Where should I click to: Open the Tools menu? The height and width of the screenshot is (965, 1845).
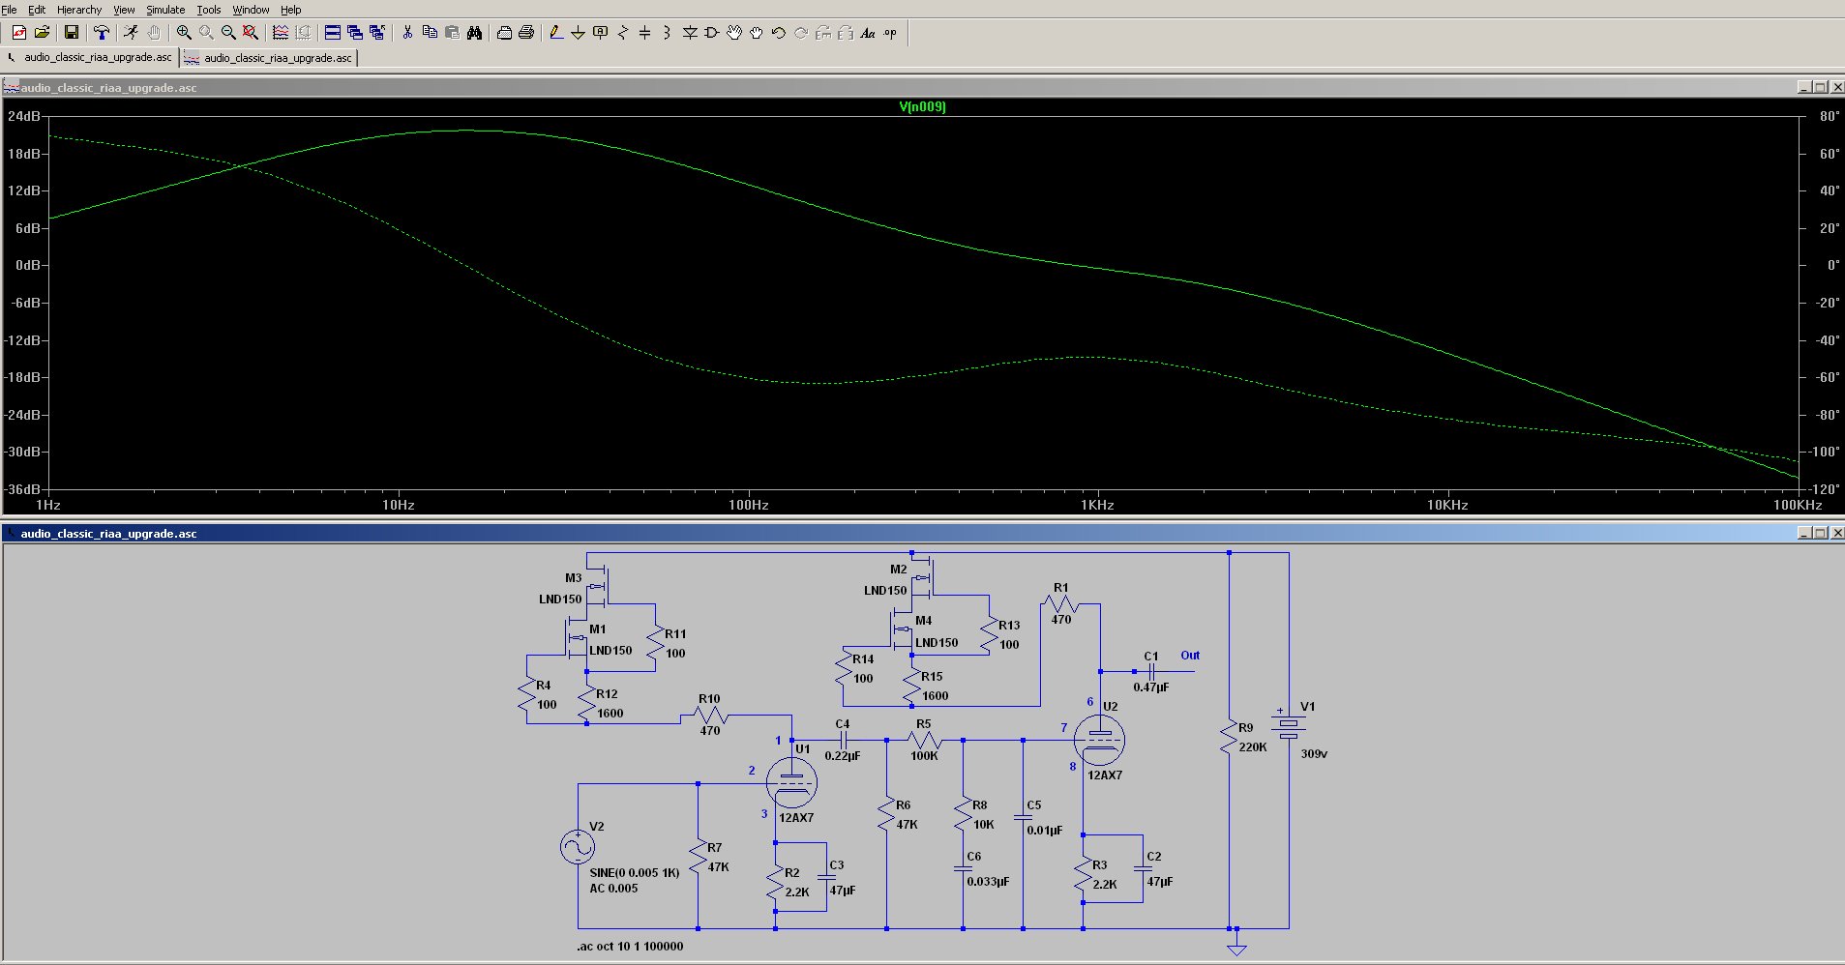[209, 10]
